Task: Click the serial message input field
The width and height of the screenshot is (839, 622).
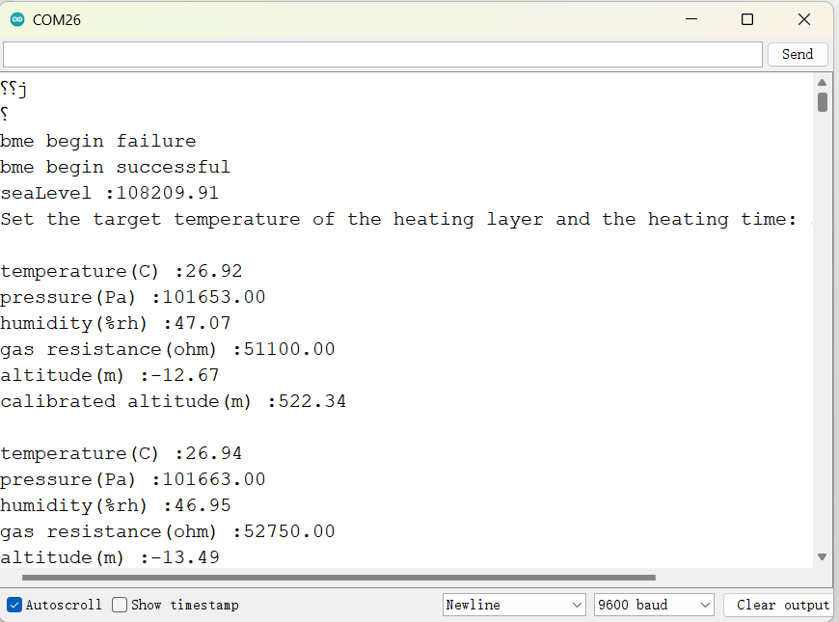Action: pyautogui.click(x=383, y=55)
